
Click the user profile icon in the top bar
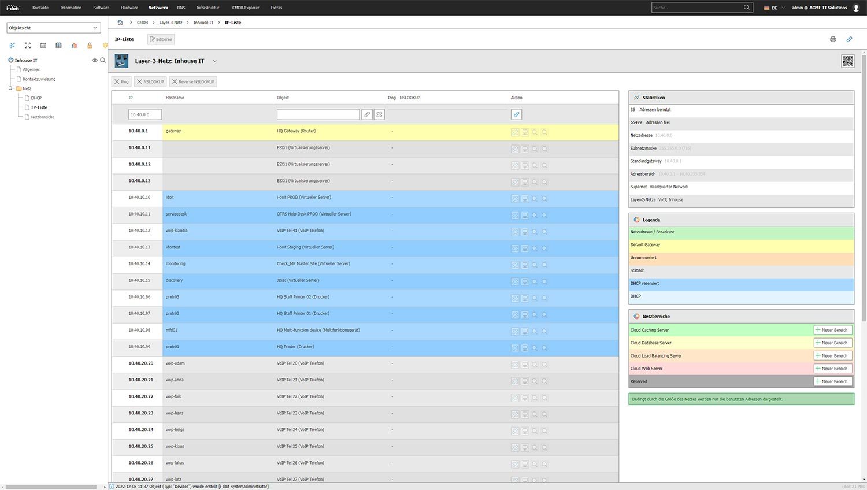pos(857,8)
